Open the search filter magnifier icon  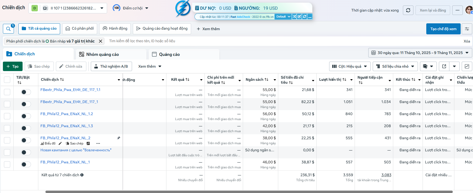[8, 29]
